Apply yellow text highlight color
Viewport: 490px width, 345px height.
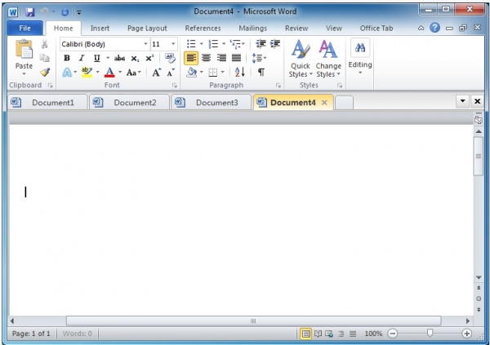87,73
